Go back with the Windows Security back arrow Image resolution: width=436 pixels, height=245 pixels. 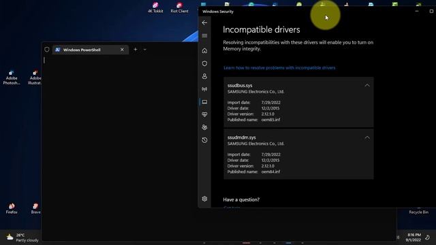(x=204, y=22)
